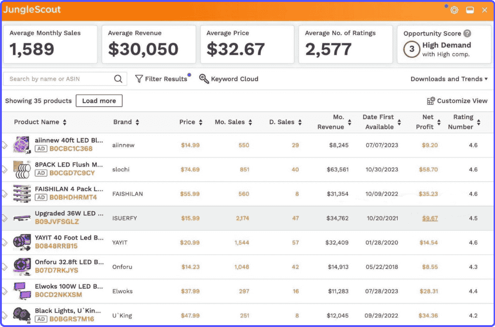The image size is (495, 327).
Task: Sort by Product Name column arrows
Action: pyautogui.click(x=65, y=122)
